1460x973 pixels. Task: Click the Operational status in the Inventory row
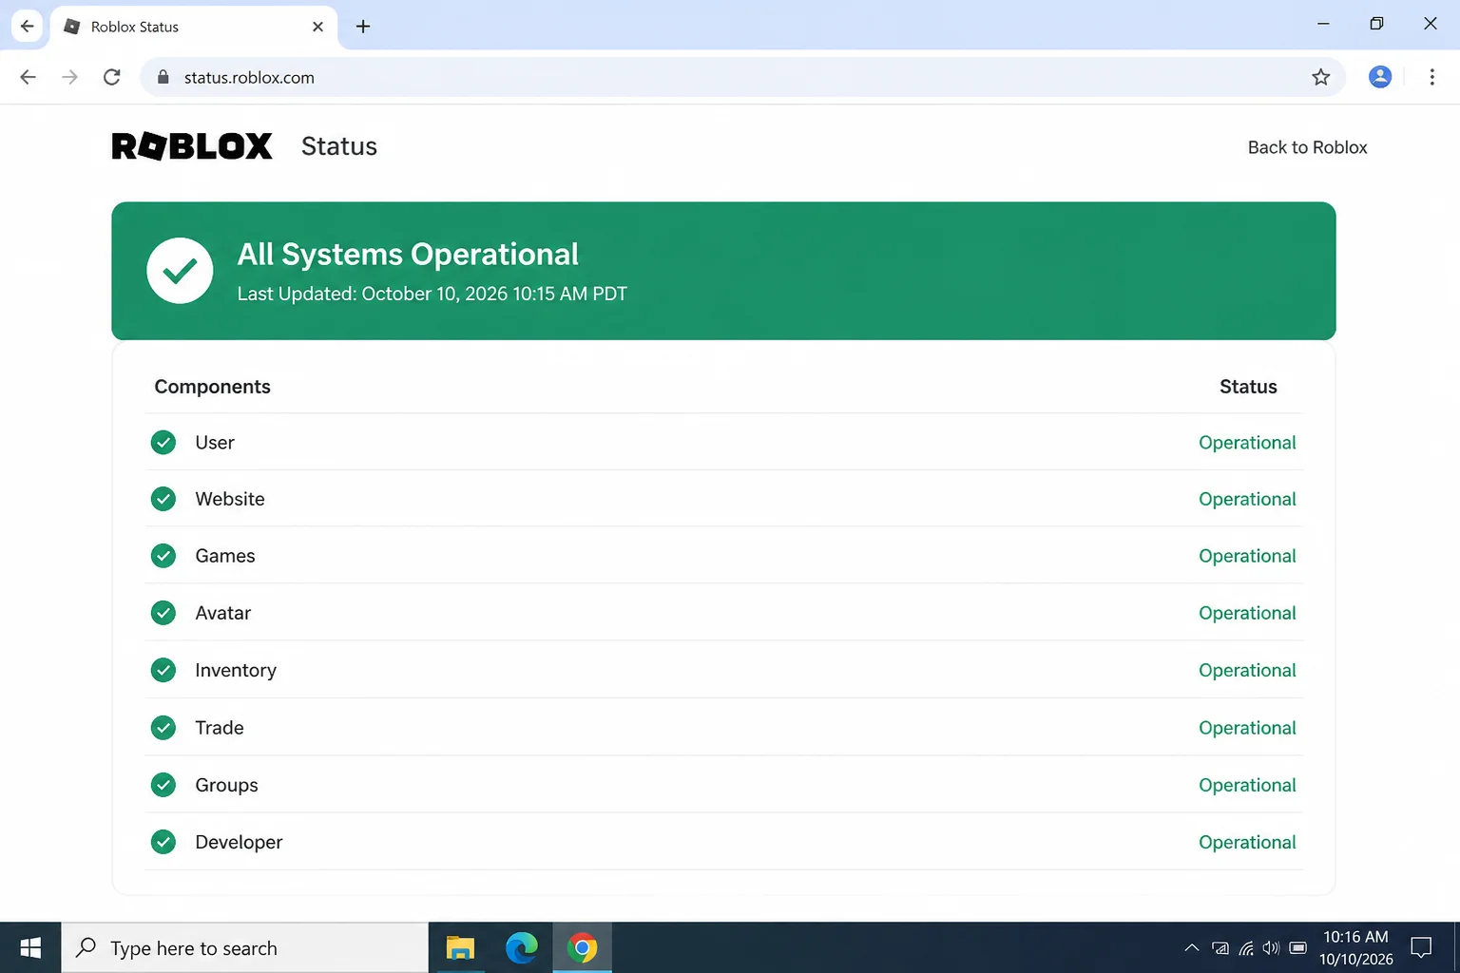point(1247,670)
